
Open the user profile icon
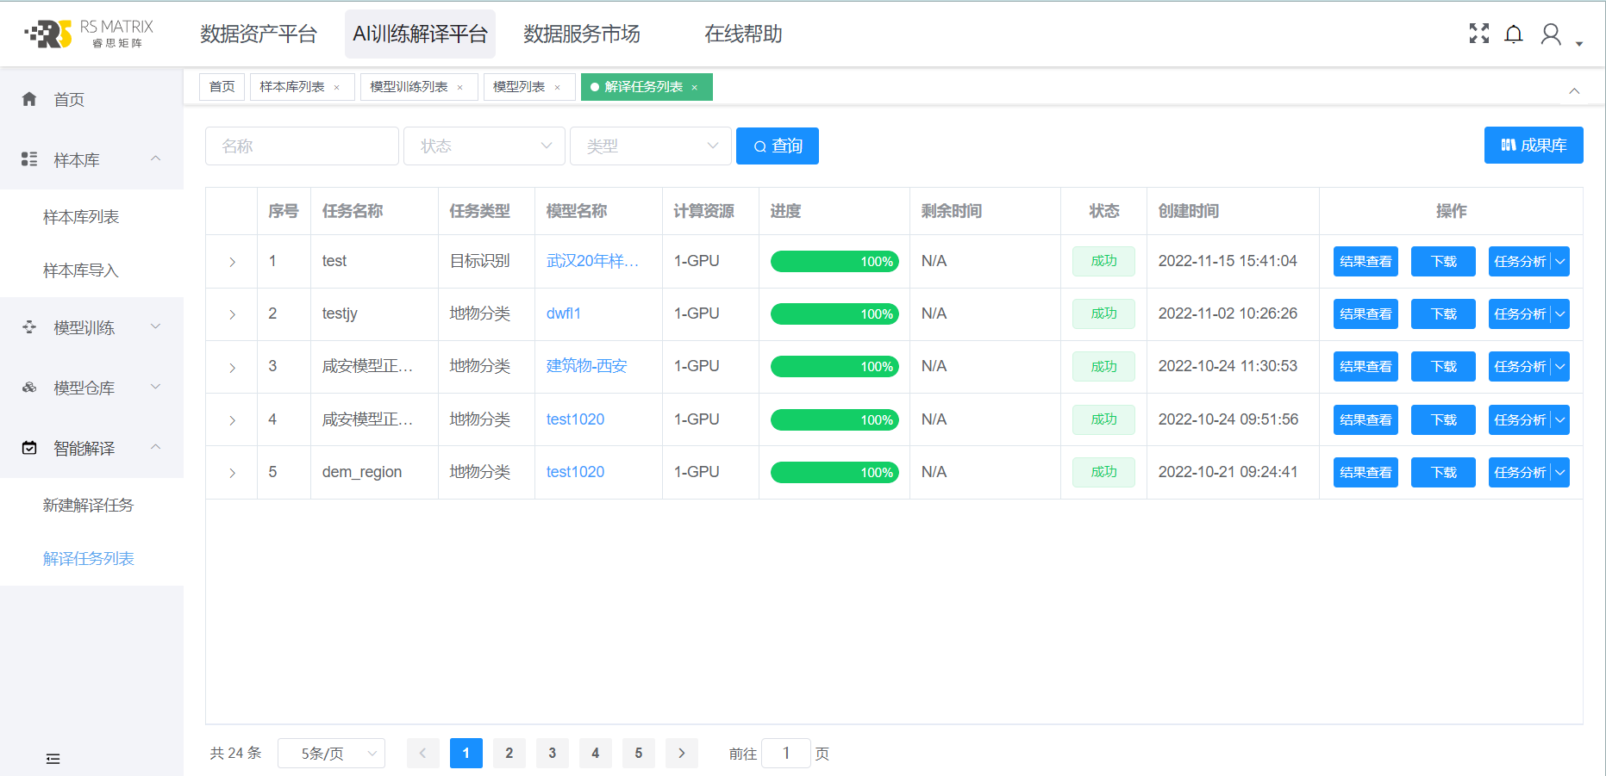(1551, 34)
